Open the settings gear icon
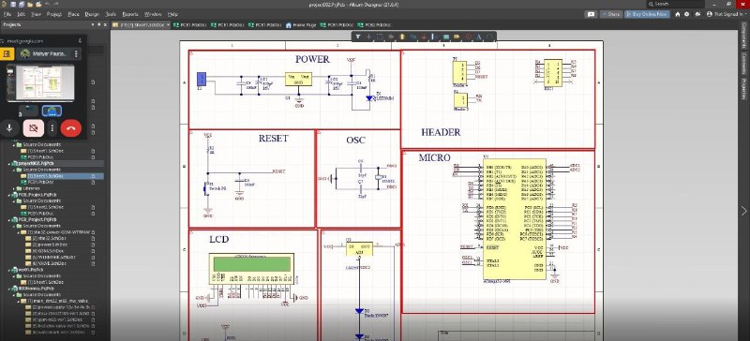 (x=687, y=14)
